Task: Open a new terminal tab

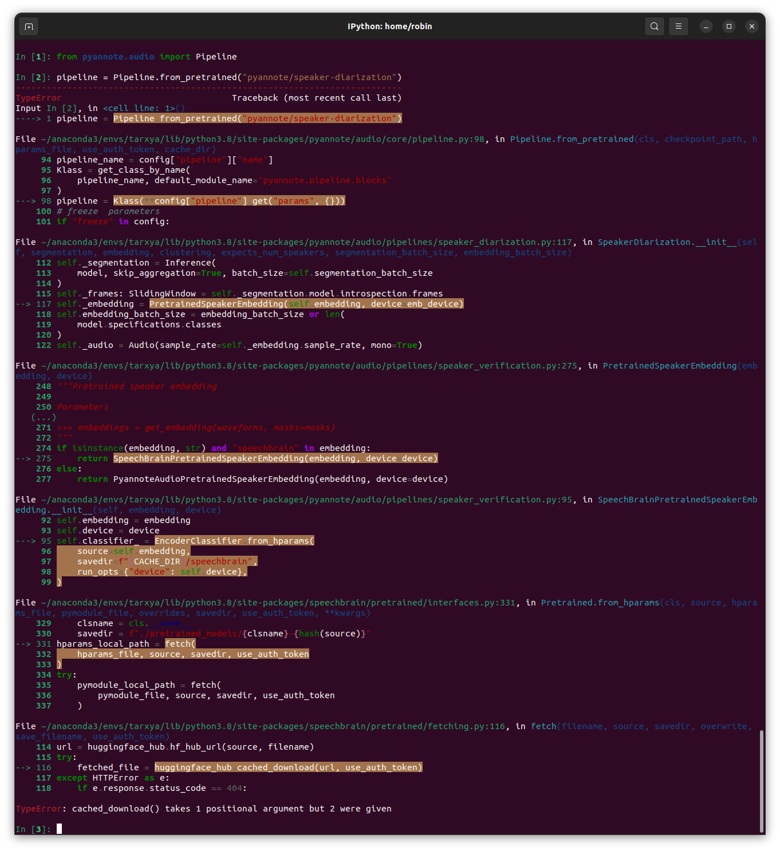Action: click(x=28, y=26)
